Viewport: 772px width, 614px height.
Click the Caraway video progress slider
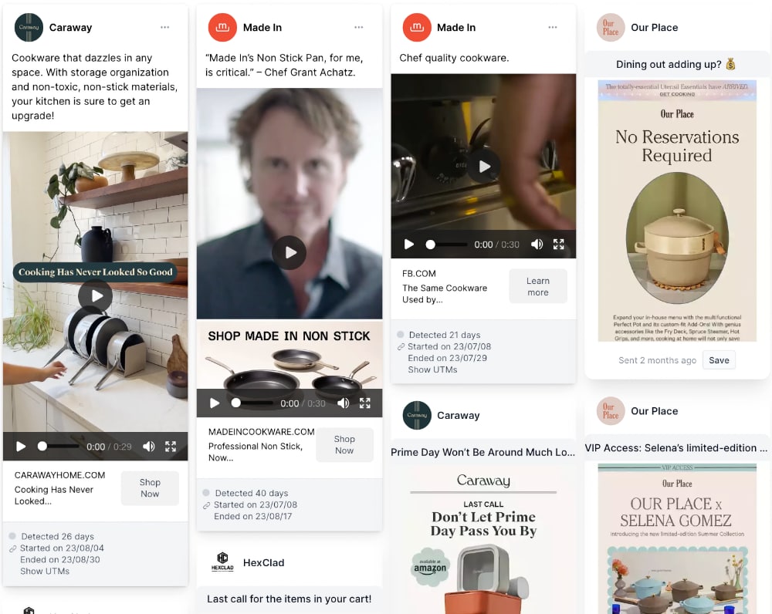coord(58,447)
